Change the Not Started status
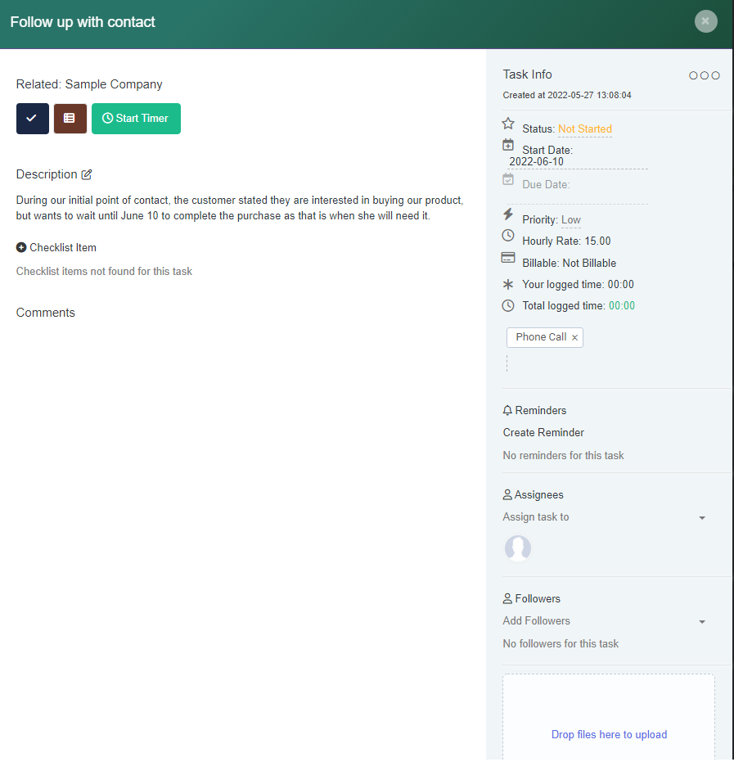This screenshot has height=762, width=734. (x=584, y=129)
